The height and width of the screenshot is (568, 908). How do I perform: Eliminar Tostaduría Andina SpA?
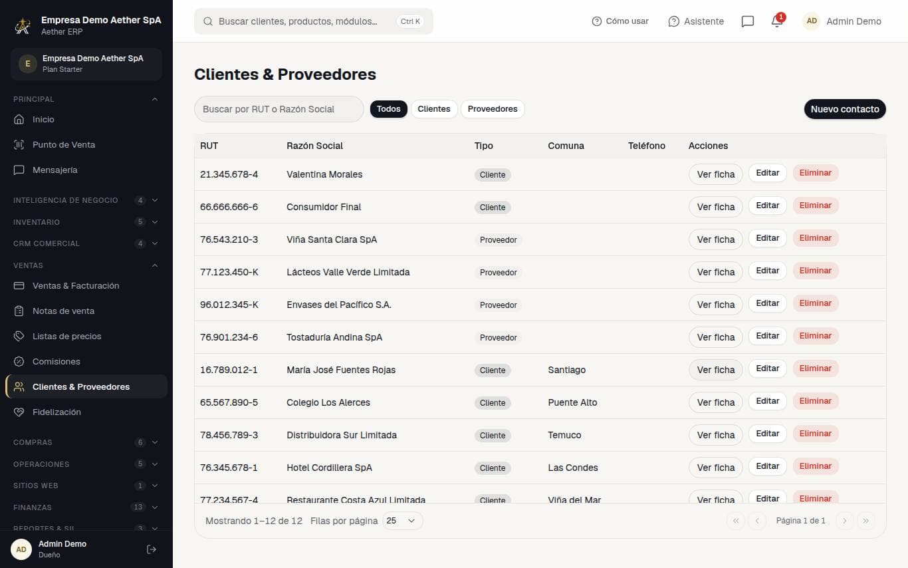click(x=816, y=336)
